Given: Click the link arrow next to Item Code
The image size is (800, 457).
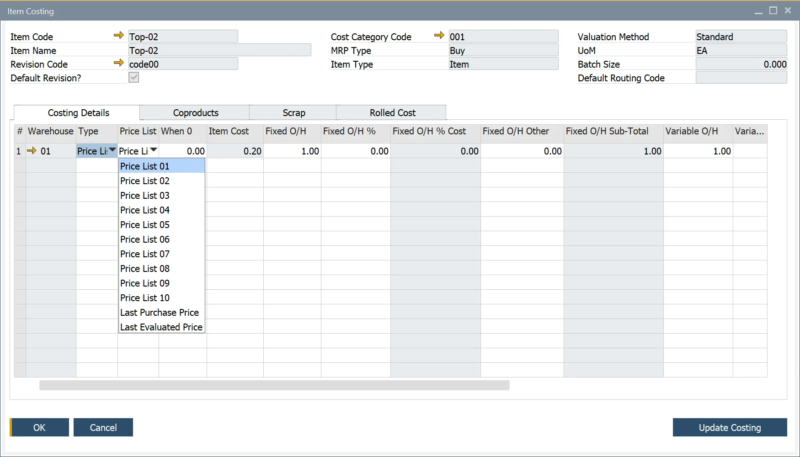Looking at the screenshot, I should point(119,35).
